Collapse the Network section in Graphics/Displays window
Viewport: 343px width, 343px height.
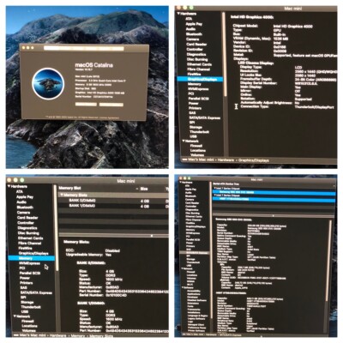pyautogui.click(x=184, y=141)
